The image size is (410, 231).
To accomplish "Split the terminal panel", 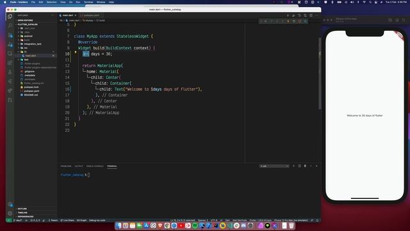I will pyautogui.click(x=299, y=166).
